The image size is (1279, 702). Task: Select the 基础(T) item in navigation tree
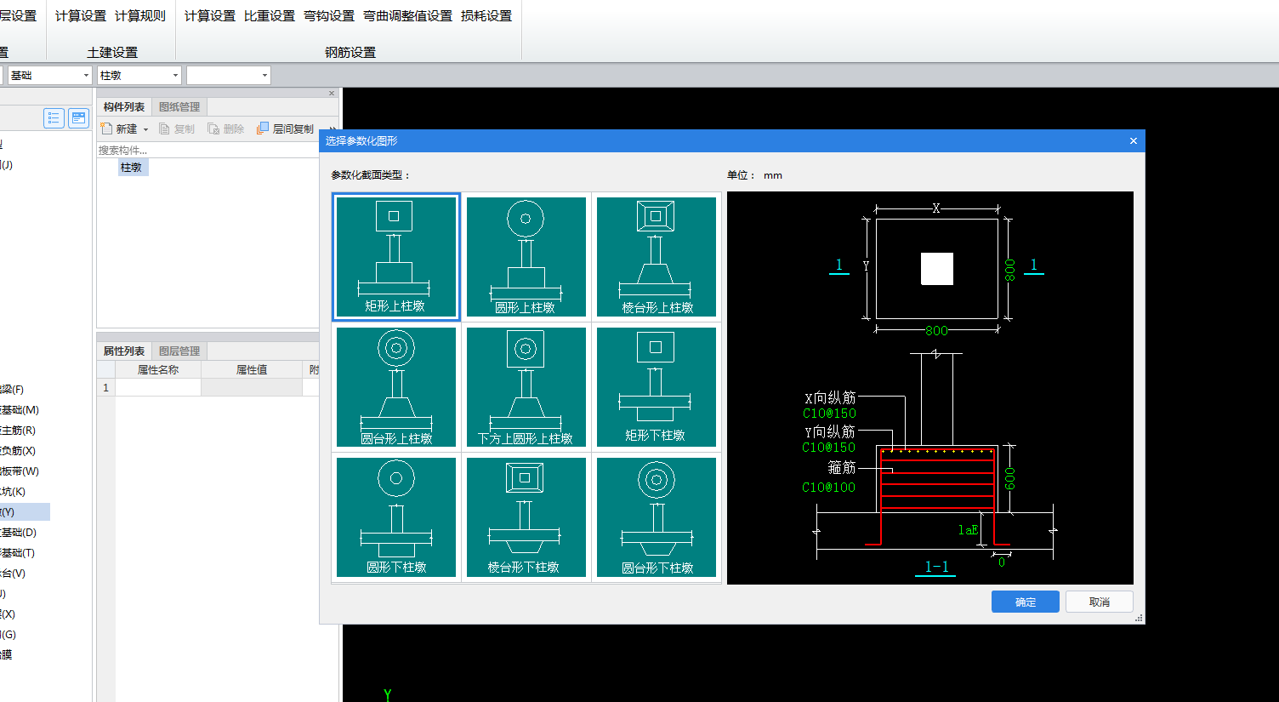click(18, 553)
